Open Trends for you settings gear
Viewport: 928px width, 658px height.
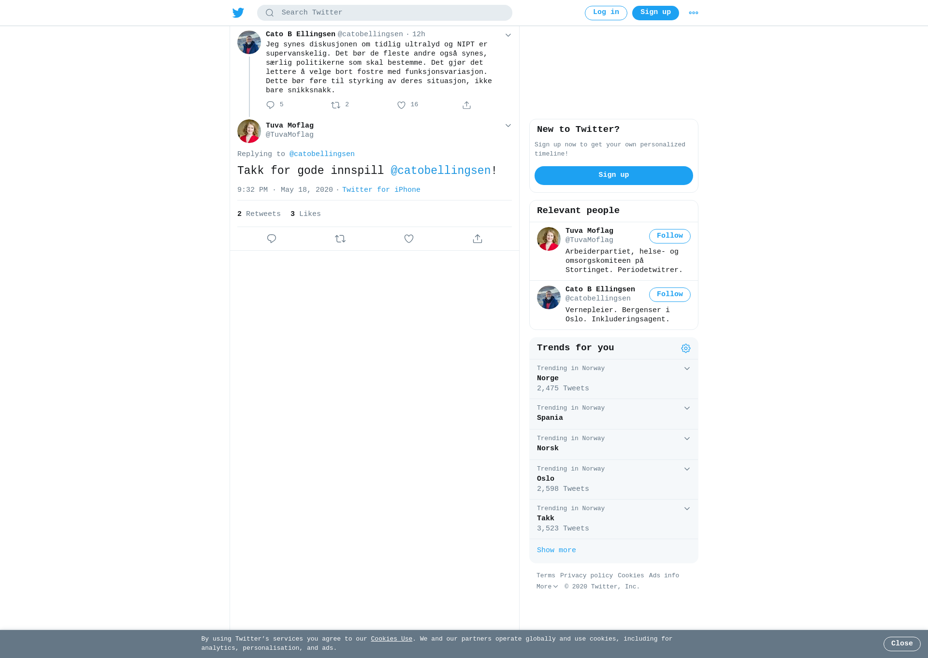point(686,348)
